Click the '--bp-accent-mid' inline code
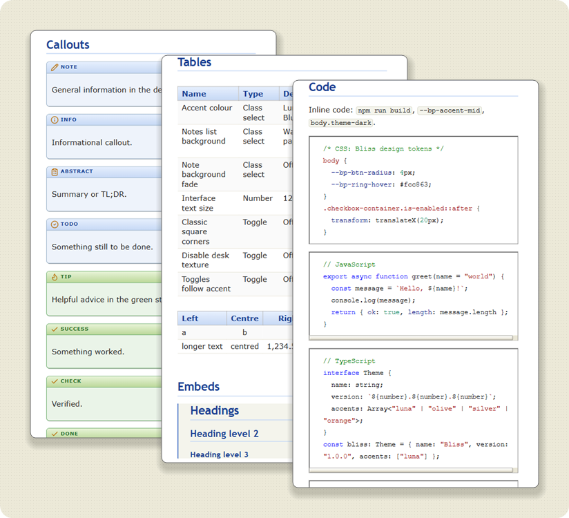 pyautogui.click(x=450, y=111)
